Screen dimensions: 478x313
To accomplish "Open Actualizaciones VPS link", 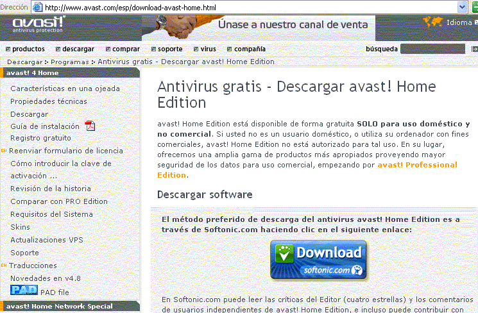I will [x=47, y=240].
